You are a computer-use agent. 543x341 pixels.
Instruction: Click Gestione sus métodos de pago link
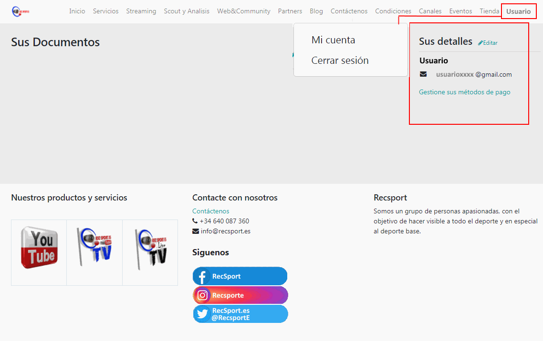[464, 92]
